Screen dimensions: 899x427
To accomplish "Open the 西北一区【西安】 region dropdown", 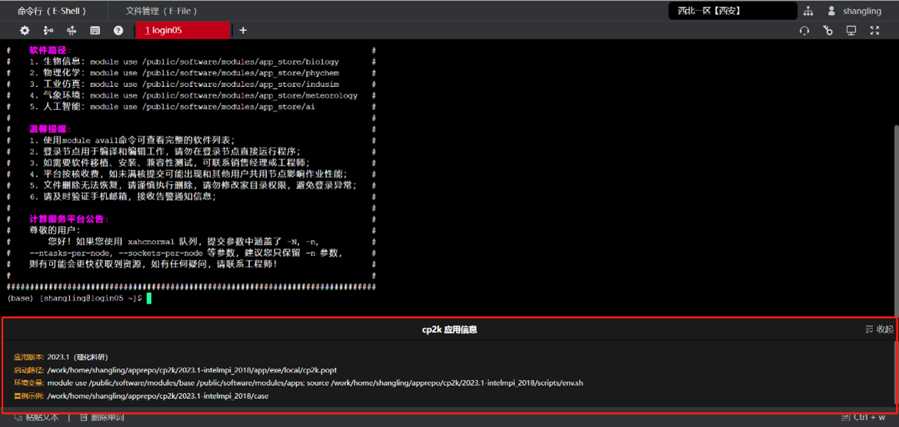I will point(732,11).
